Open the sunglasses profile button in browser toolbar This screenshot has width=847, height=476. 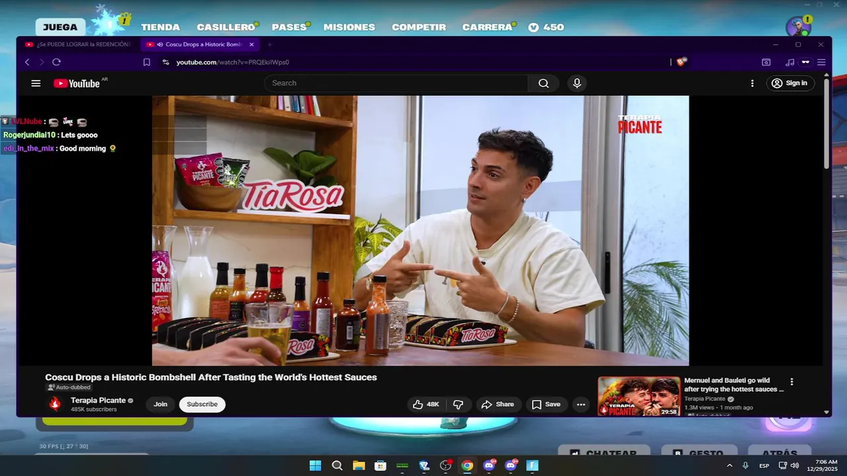pos(805,62)
